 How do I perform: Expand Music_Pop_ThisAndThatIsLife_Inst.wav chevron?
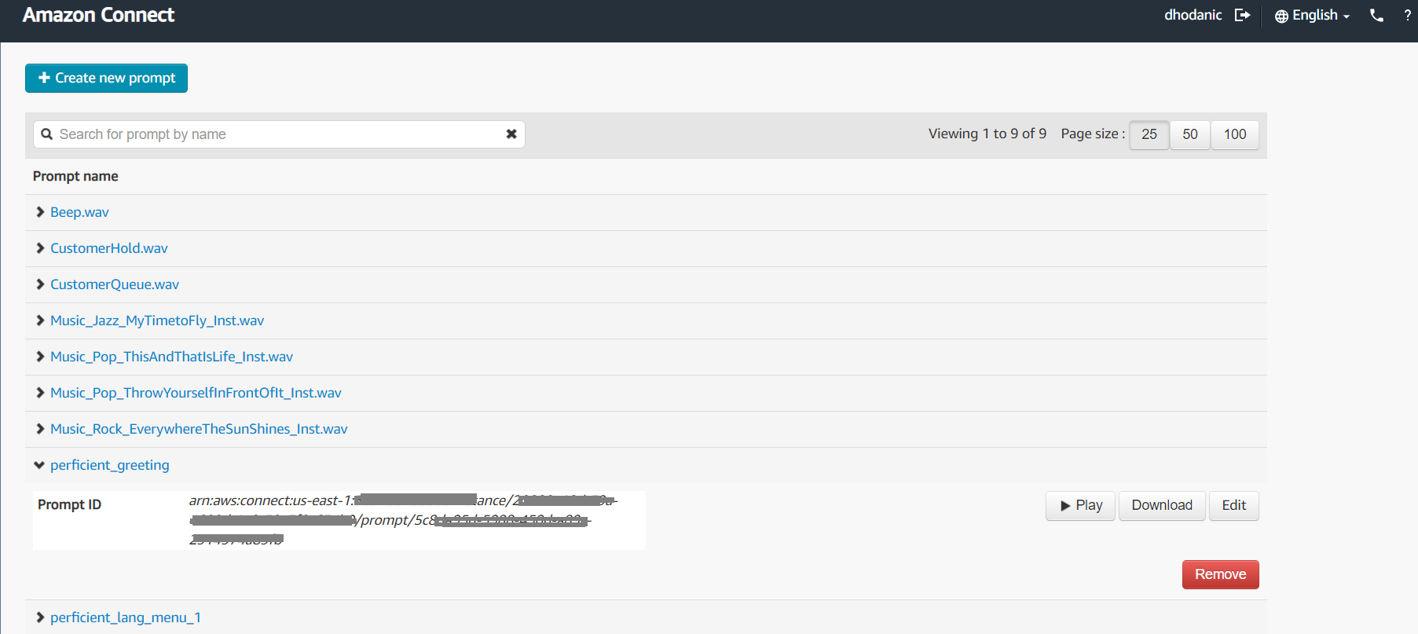[40, 357]
